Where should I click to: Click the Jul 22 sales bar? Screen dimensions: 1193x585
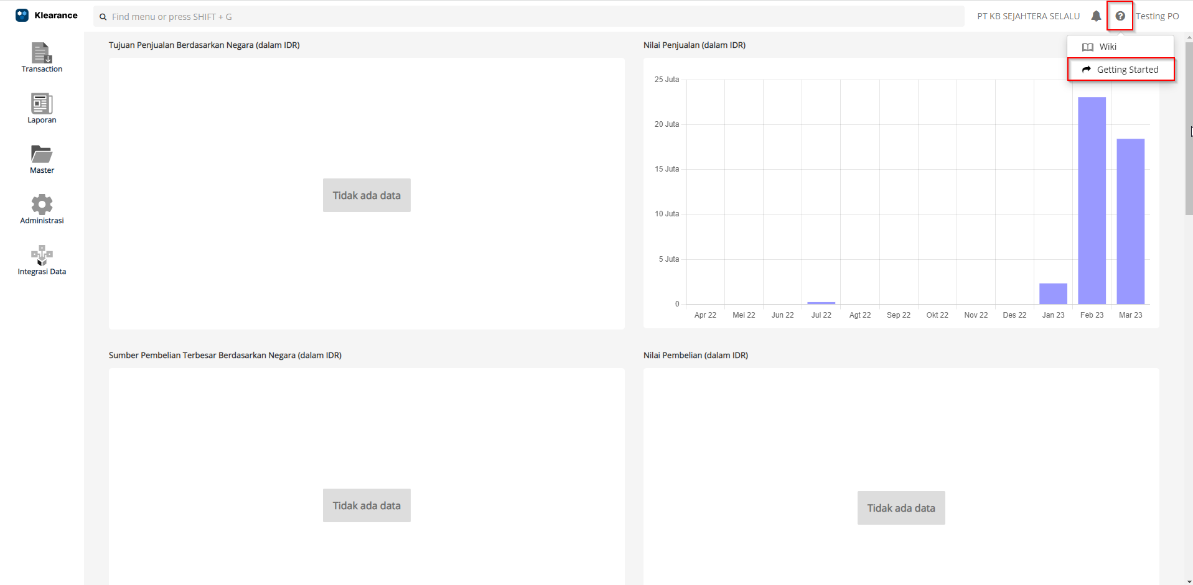click(x=821, y=303)
